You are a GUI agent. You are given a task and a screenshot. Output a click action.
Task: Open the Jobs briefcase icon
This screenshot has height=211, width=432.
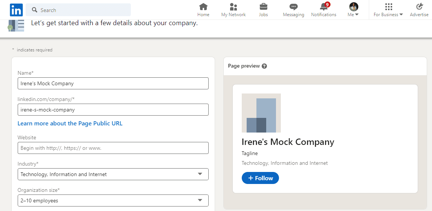coord(263,7)
